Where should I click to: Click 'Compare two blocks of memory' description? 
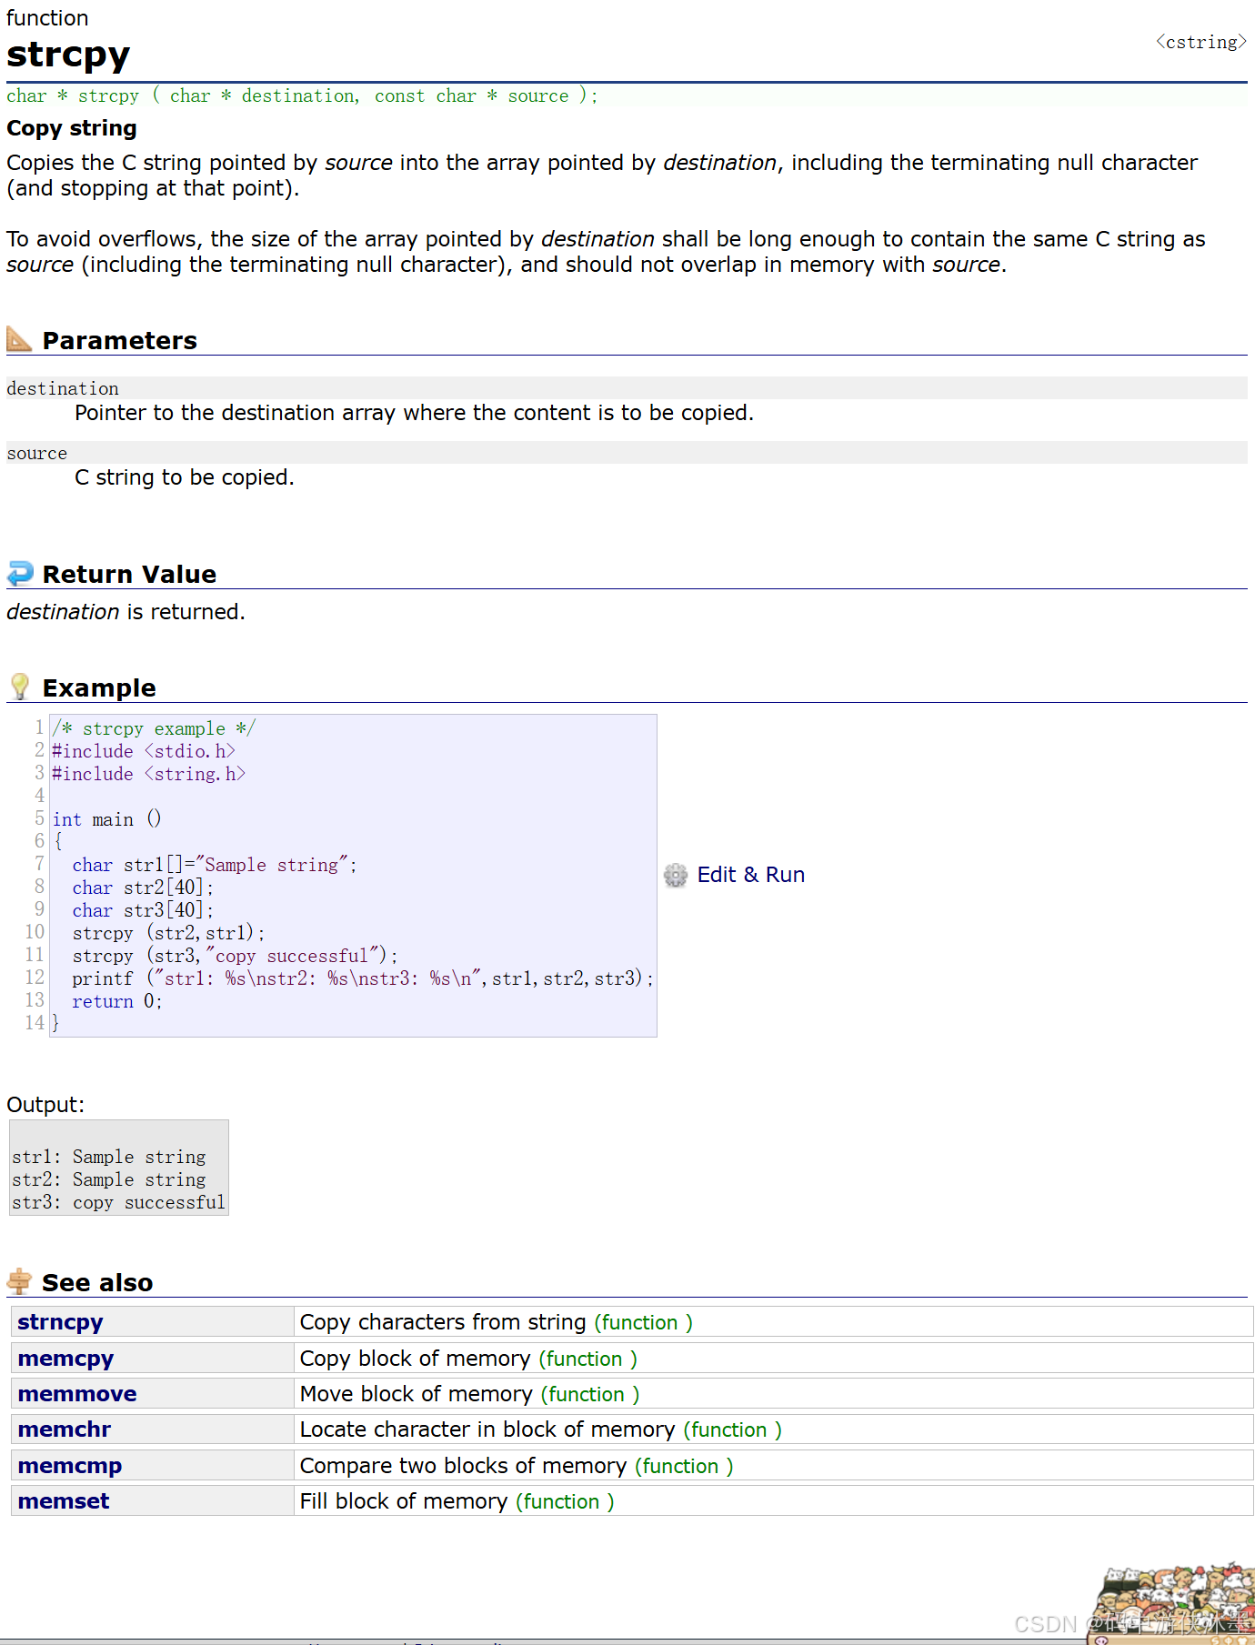(x=464, y=1466)
